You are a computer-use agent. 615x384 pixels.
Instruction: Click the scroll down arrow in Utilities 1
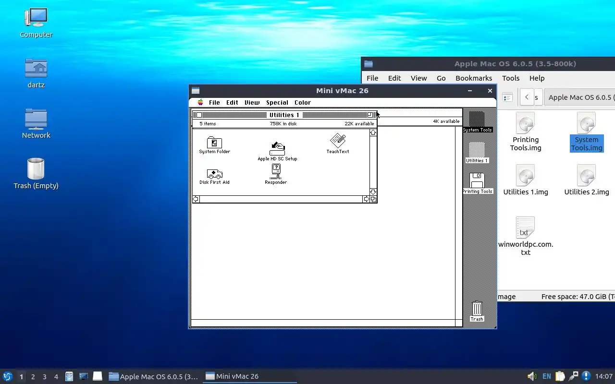click(373, 192)
